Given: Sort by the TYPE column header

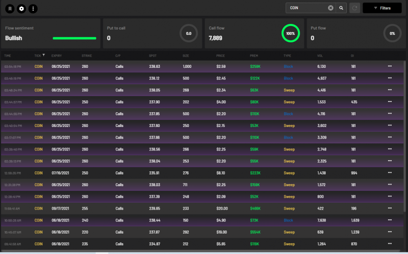Looking at the screenshot, I should click(x=287, y=56).
